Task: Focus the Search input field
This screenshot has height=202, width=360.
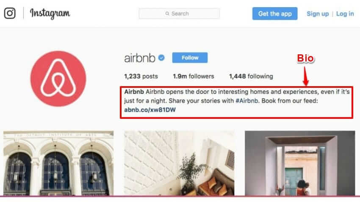Action: (179, 14)
